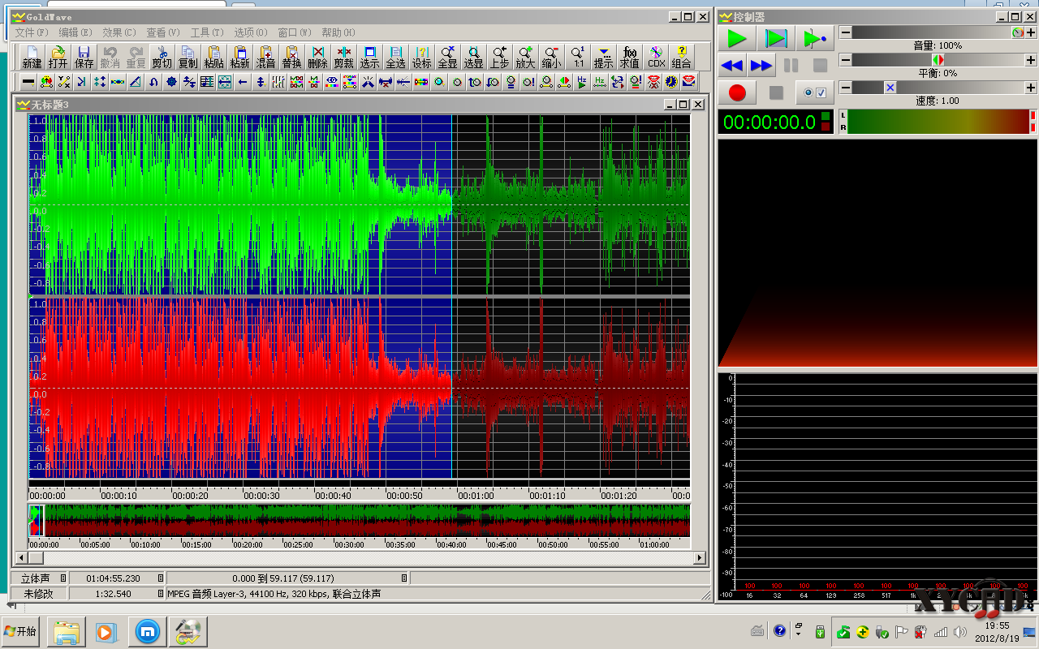This screenshot has height=649, width=1039.
Task: Click the 上步 (Previous Zoom) icon
Action: click(x=499, y=57)
